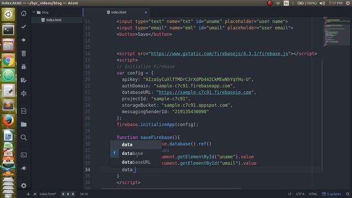Click the X icon in the status bar
This screenshot has width=352, height=198.
35,194
